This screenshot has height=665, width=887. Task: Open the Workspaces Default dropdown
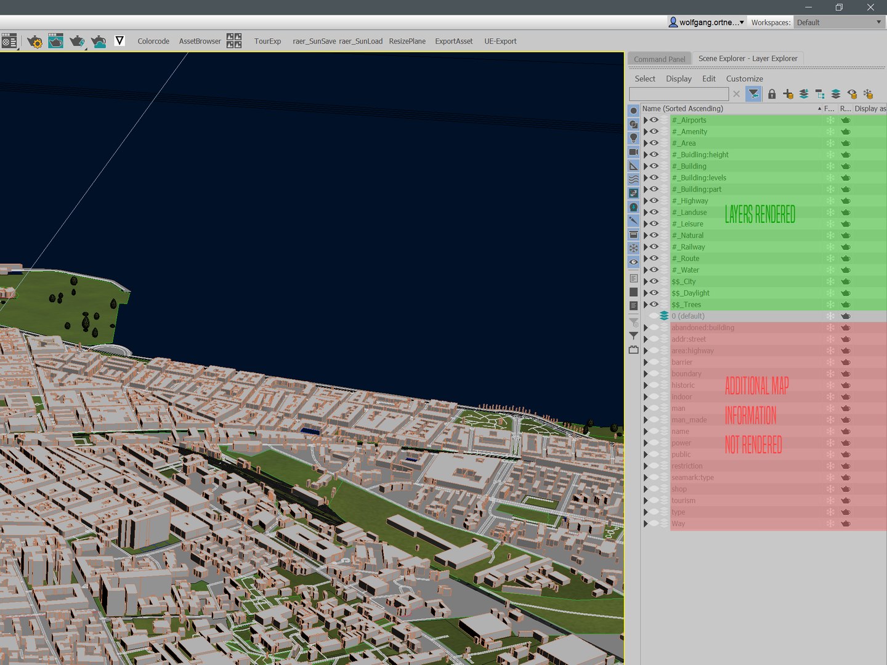[840, 22]
